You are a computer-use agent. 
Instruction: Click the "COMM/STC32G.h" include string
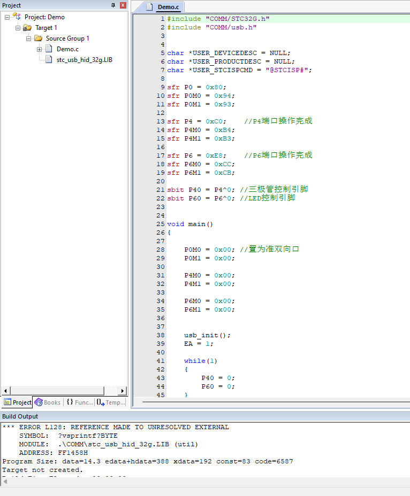238,19
